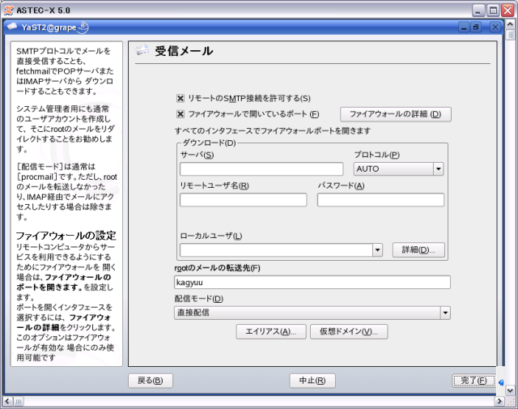The image size is (518, 409).
Task: Open the 配信モード dropdown showing 直接配信
Action: (444, 313)
